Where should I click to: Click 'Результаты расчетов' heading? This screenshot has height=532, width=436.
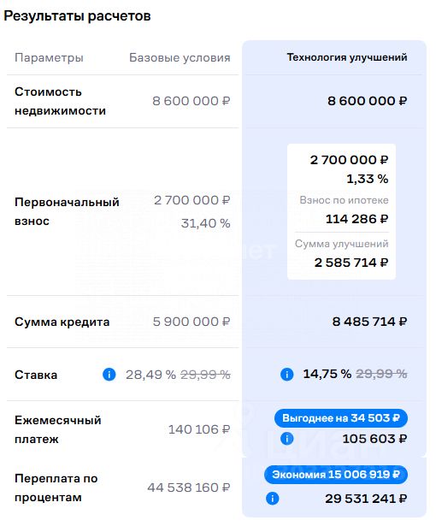click(77, 16)
